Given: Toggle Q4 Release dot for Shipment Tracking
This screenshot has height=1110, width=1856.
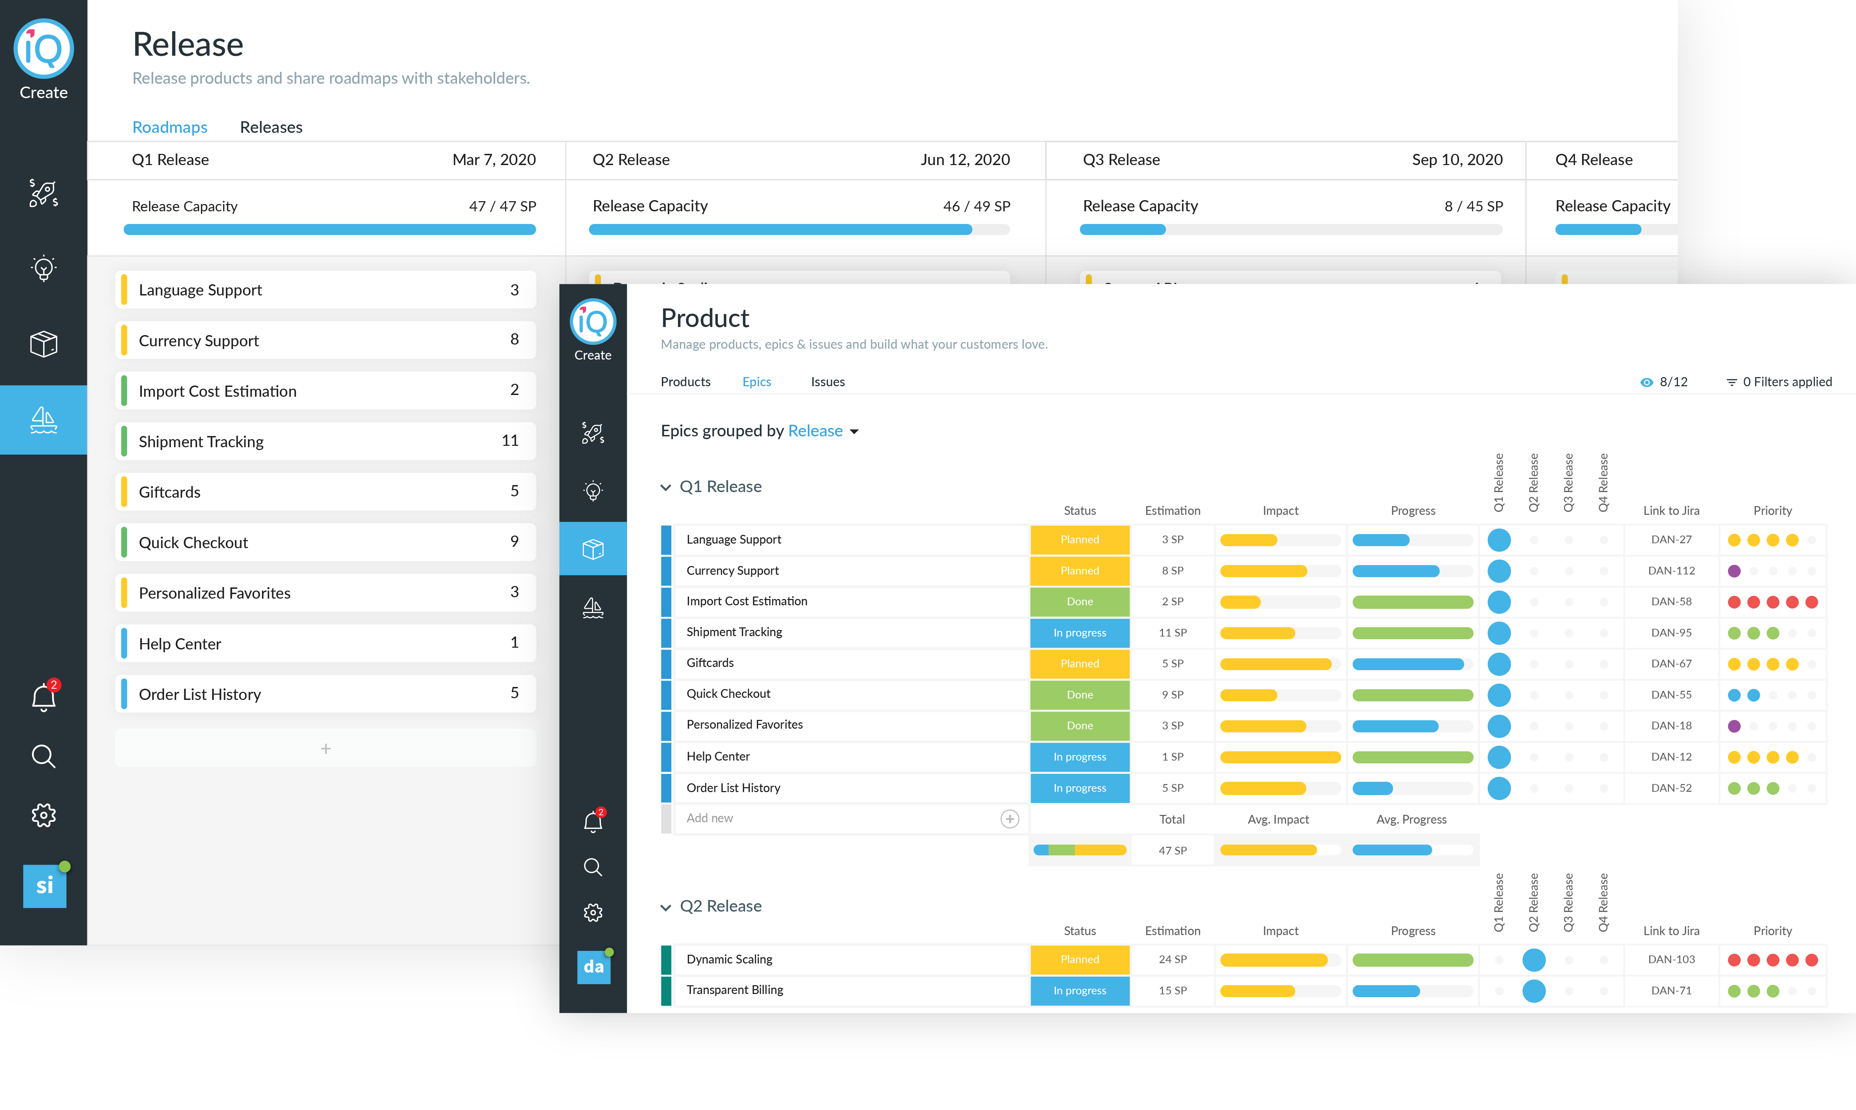Looking at the screenshot, I should point(1603,634).
